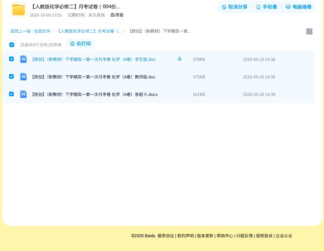Open 帮助中心 in the footer

coord(225,236)
